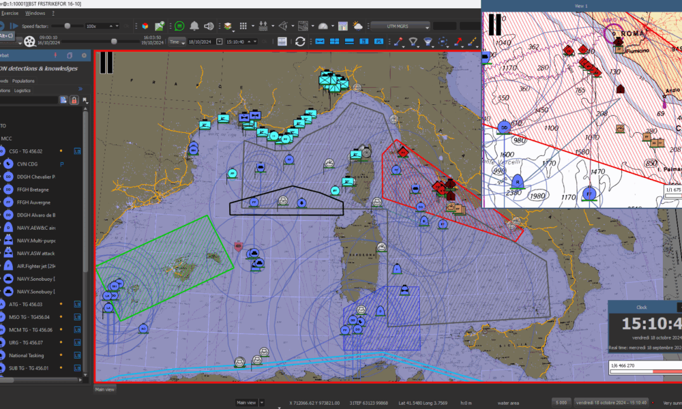Expand the double-chevron more tabs arrow

click(x=80, y=89)
